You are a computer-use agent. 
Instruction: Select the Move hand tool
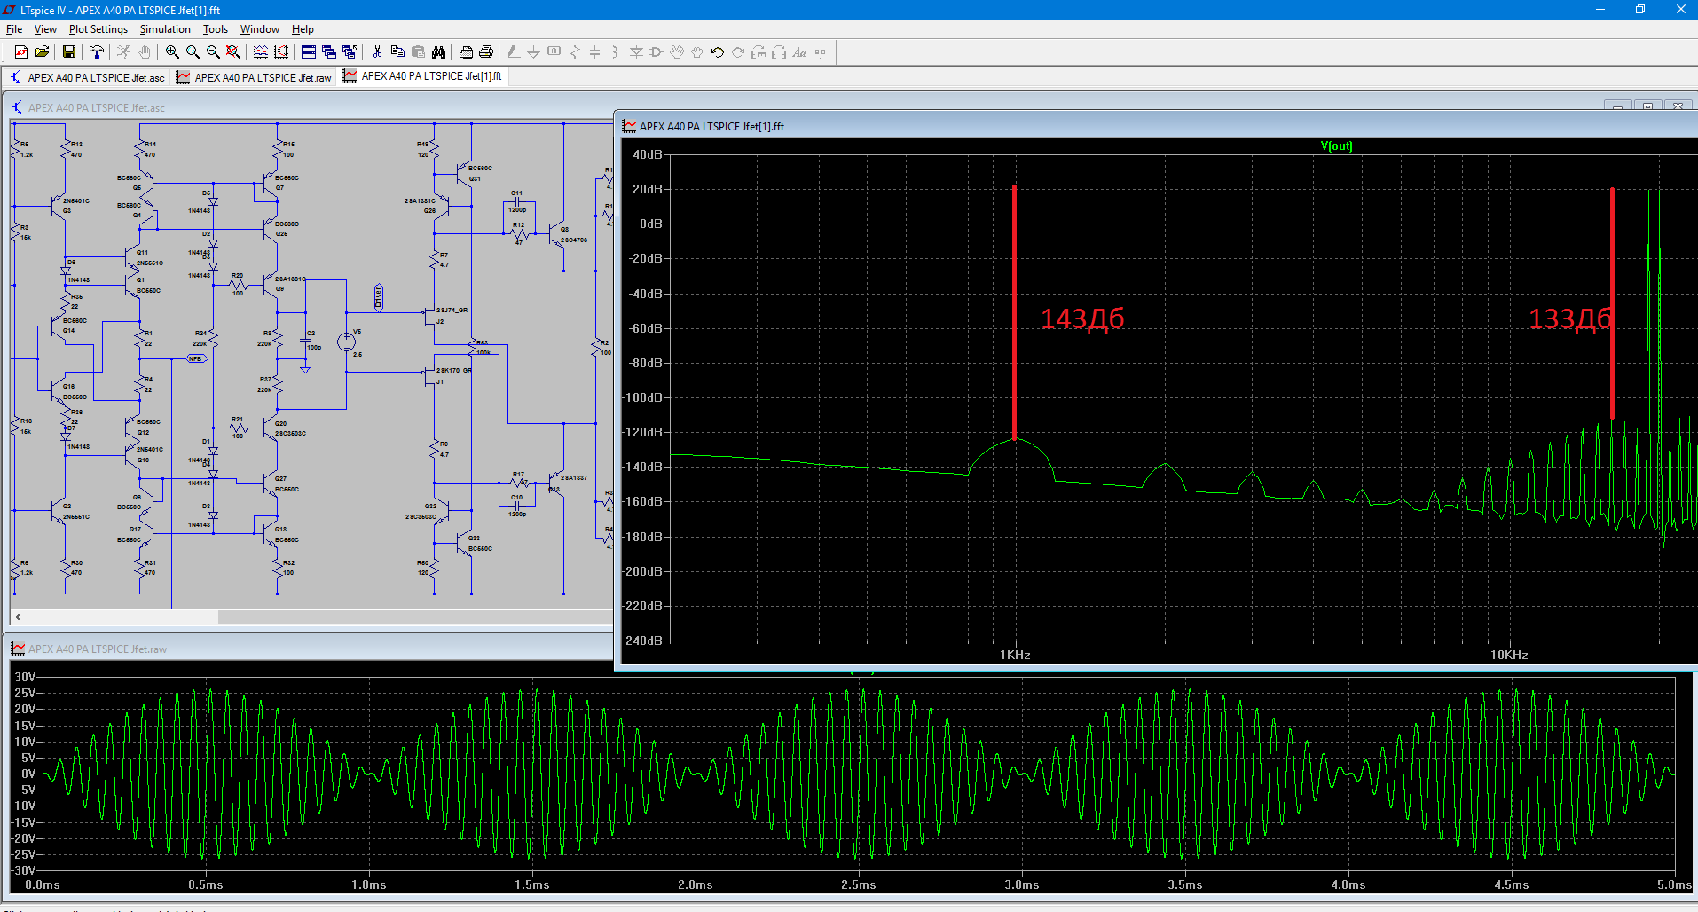(x=677, y=52)
